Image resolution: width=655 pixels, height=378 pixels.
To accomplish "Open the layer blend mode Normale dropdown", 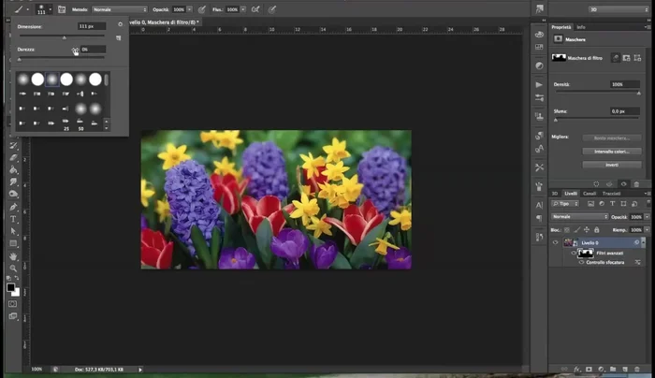I will point(578,216).
